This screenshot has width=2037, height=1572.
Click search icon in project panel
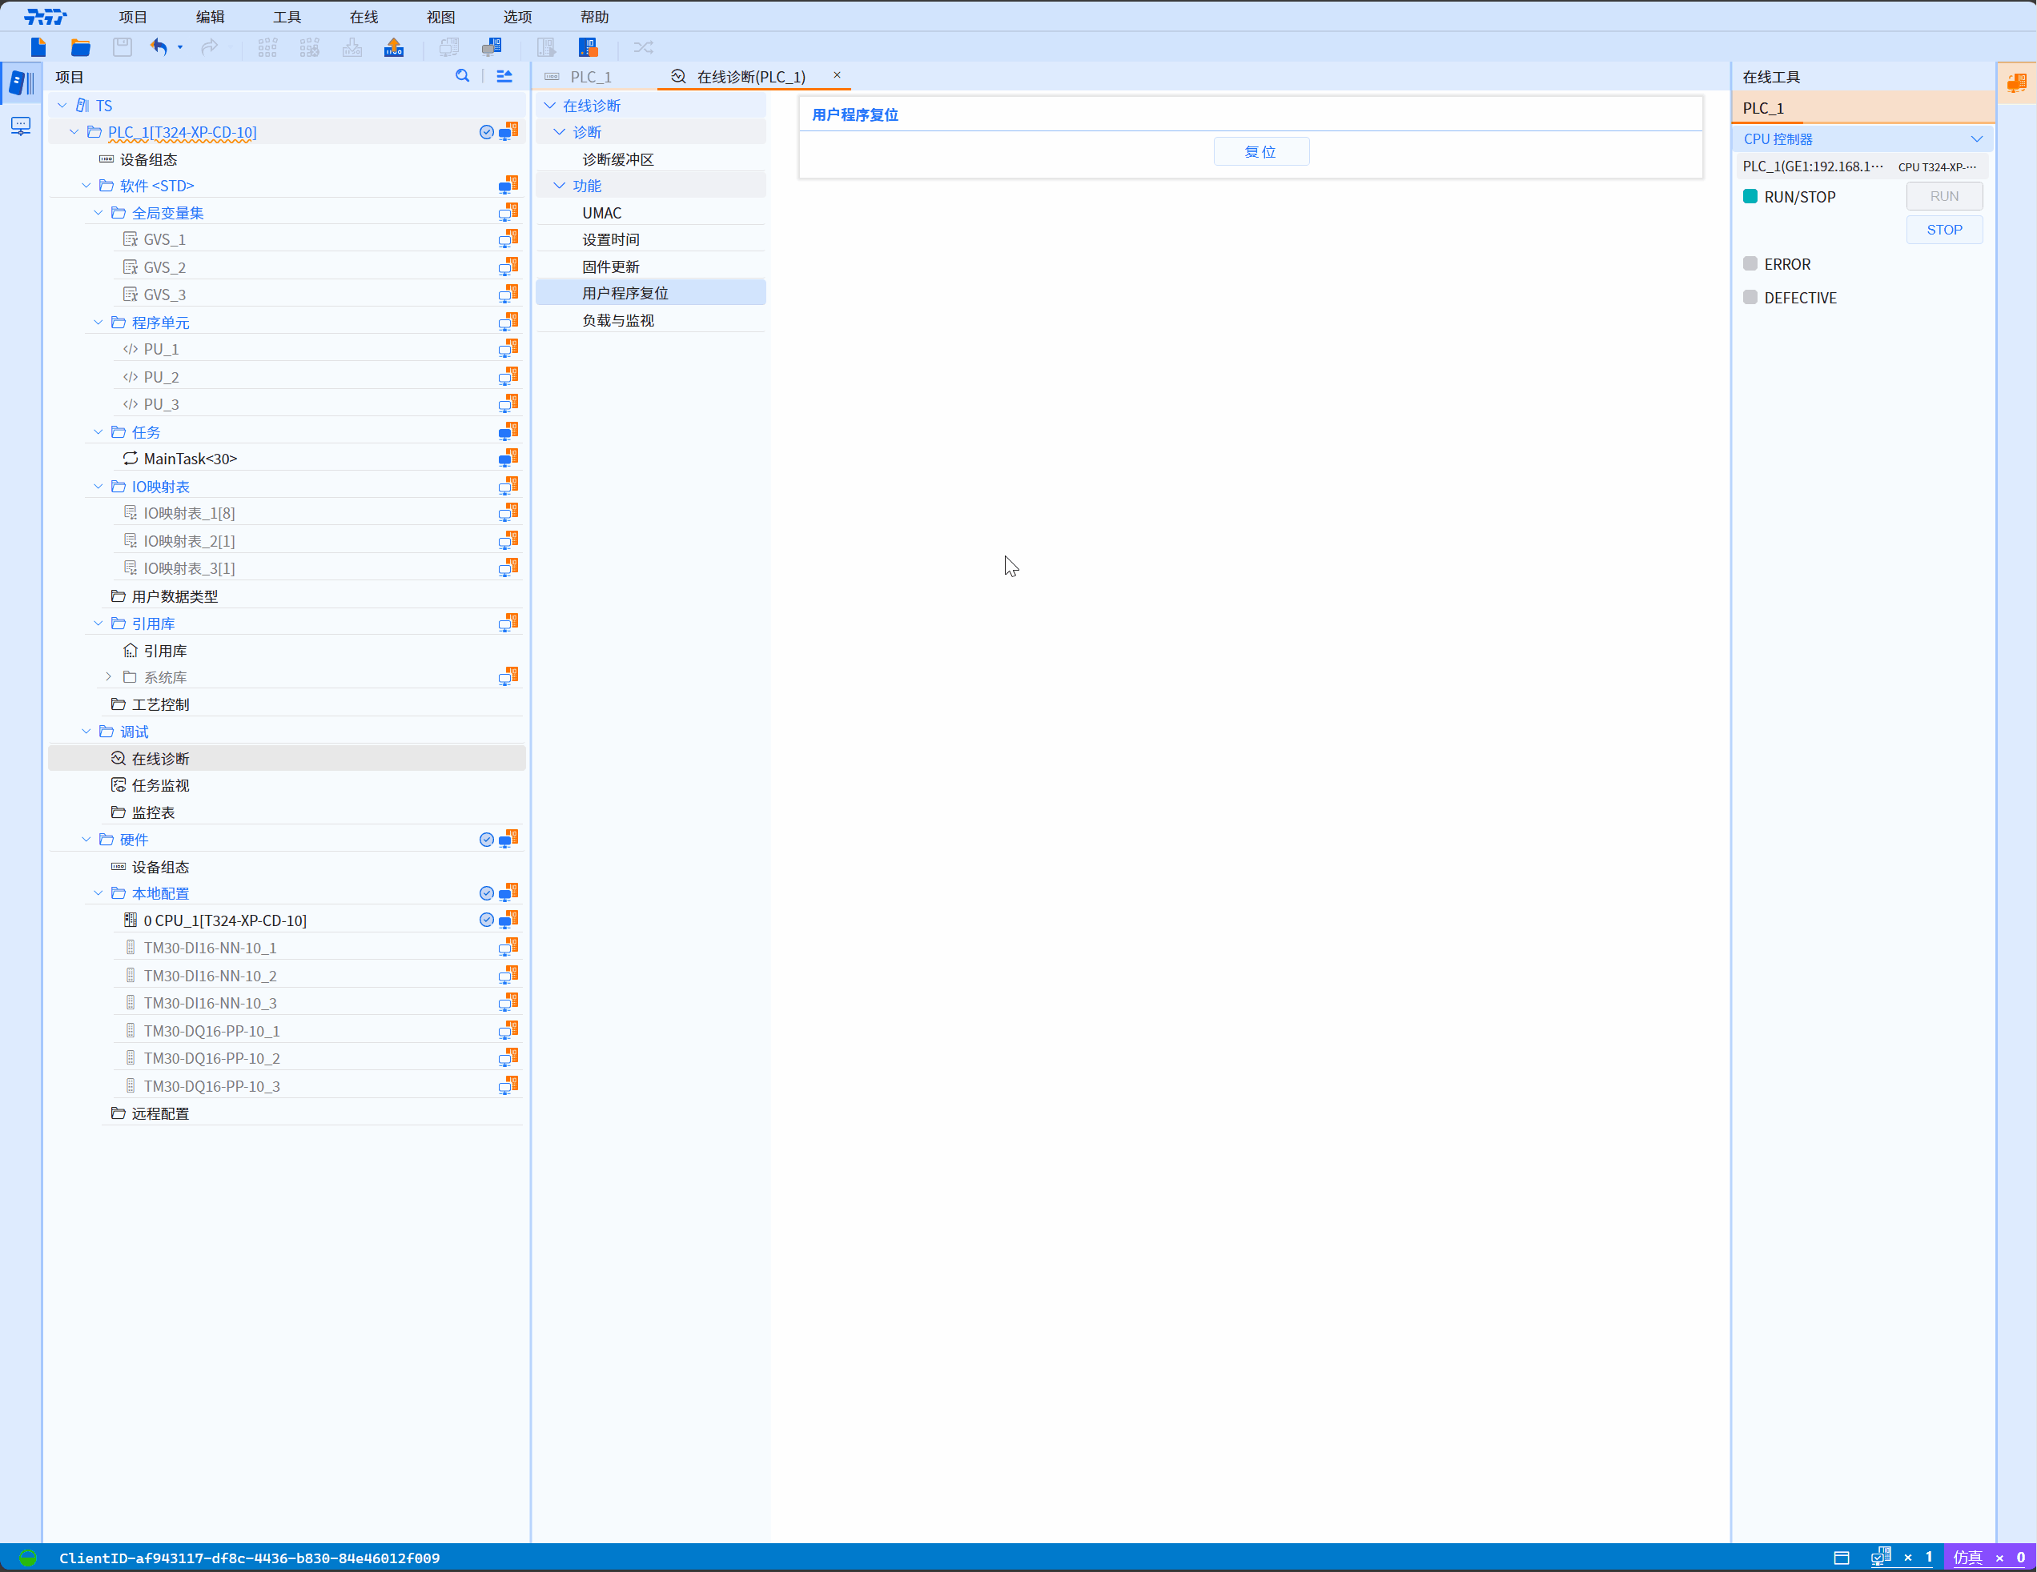(463, 77)
